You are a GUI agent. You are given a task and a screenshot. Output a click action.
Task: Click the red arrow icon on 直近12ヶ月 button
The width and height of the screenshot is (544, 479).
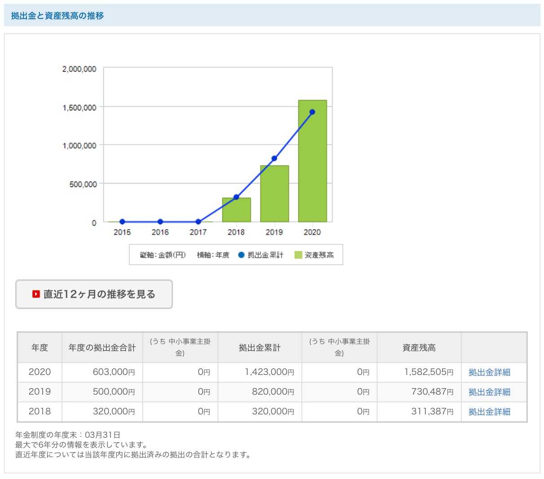coord(36,294)
